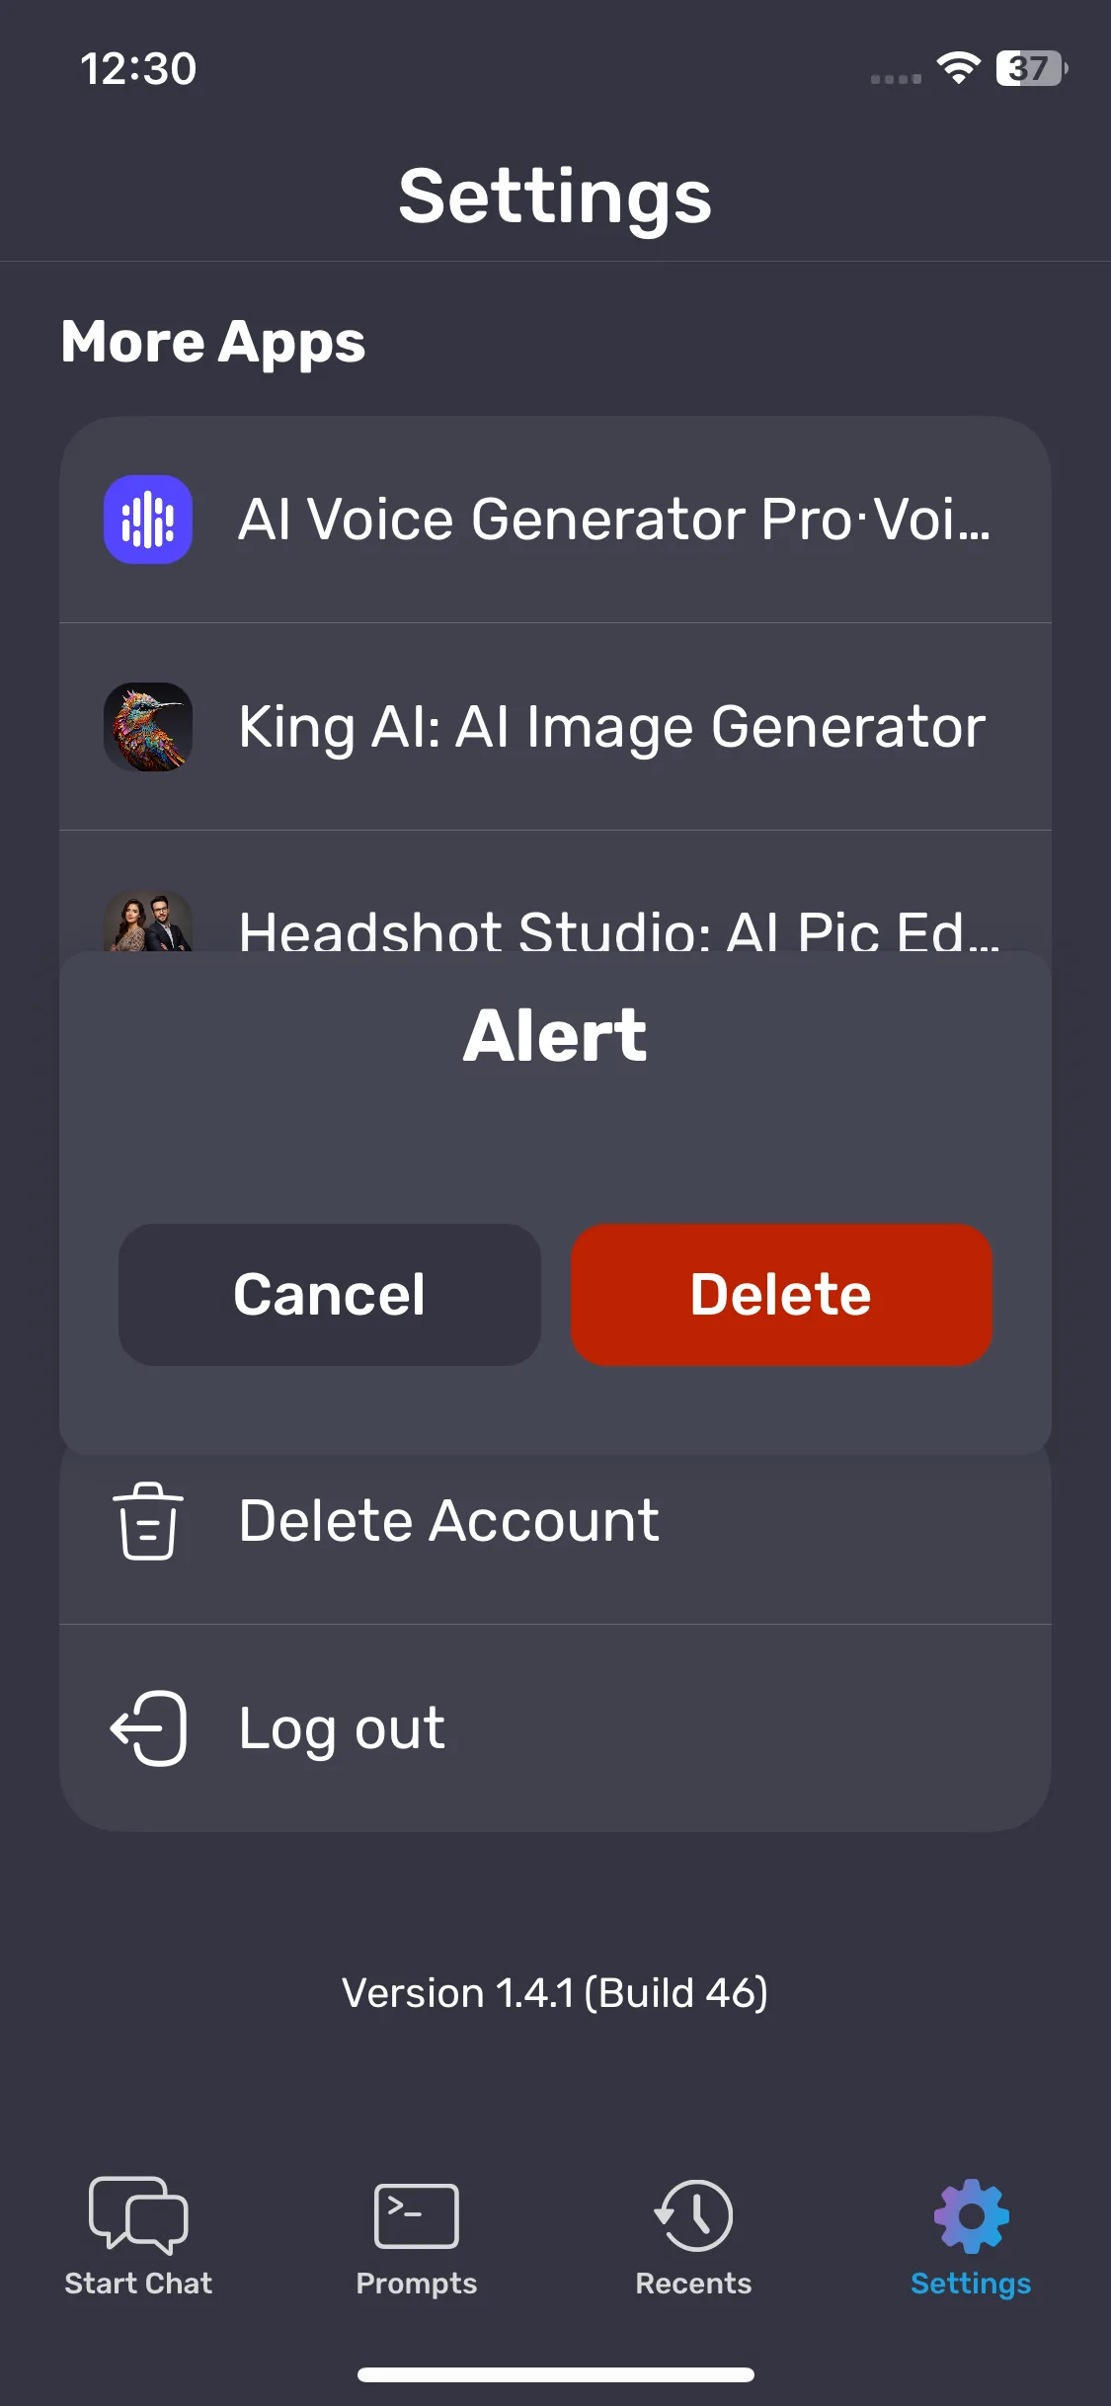Tap the Headshot Studio app thumbnail
The height and width of the screenshot is (2406, 1111).
tap(148, 922)
